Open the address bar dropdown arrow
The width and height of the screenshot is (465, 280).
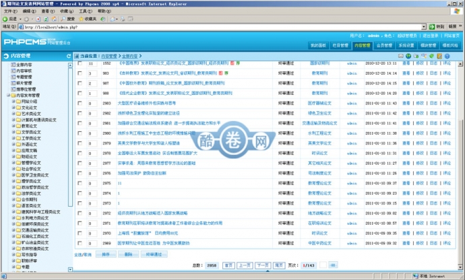point(424,27)
